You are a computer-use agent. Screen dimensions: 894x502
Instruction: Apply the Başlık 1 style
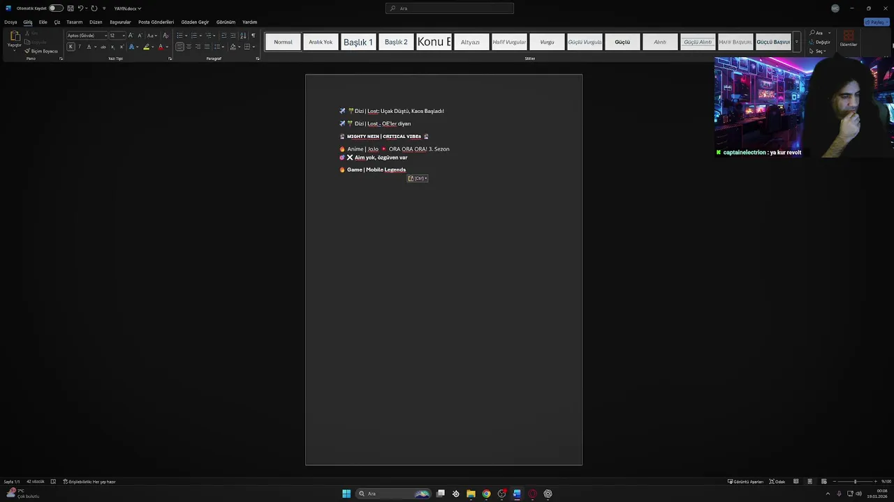click(358, 42)
